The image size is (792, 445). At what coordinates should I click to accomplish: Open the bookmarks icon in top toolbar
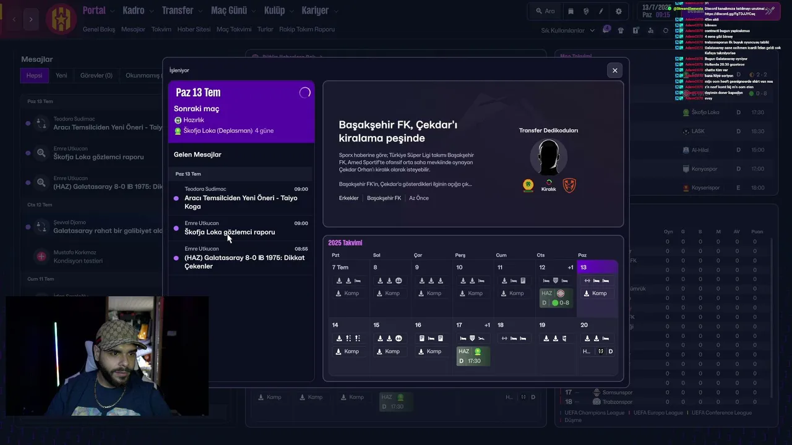[570, 11]
